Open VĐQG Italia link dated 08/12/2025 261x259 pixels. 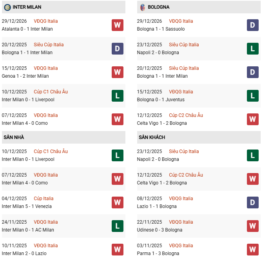[x=181, y=199]
